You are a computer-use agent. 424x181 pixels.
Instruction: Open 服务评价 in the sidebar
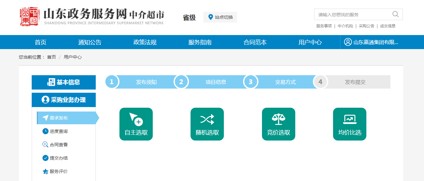[59, 171]
